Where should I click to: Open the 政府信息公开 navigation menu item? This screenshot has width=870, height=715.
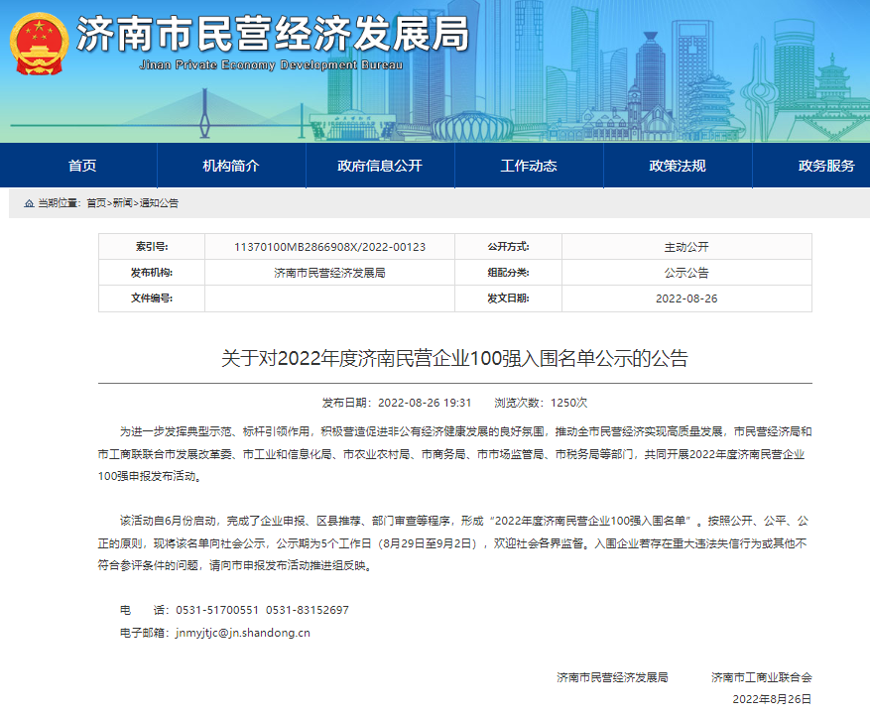coord(379,166)
